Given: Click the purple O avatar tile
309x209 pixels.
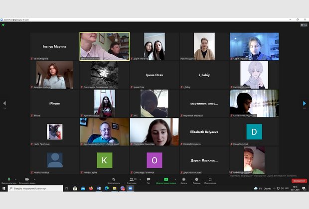Looking at the screenshot, I should click(x=154, y=160).
